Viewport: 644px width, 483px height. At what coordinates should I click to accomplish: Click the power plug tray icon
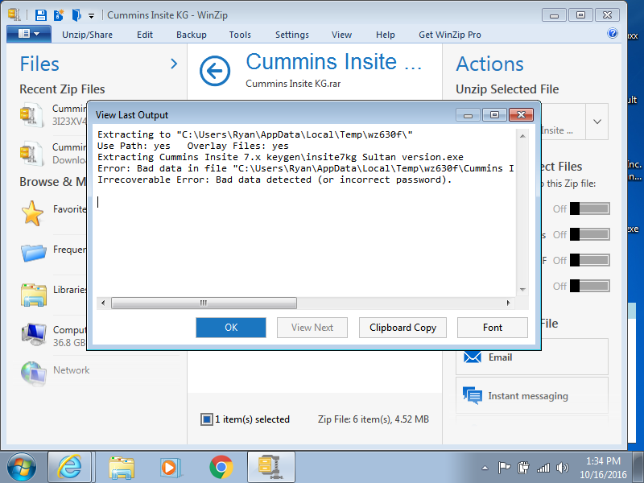click(x=524, y=468)
